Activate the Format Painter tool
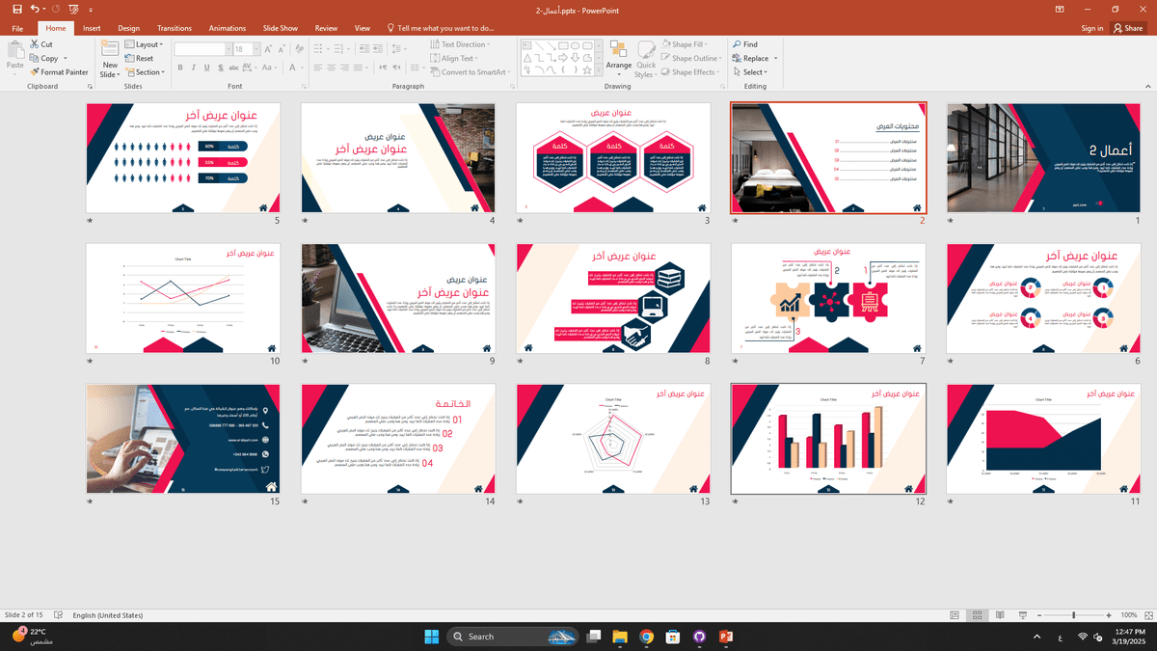 (x=60, y=71)
